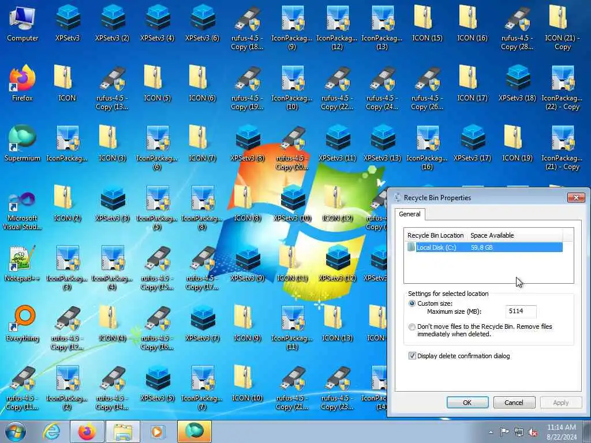The image size is (591, 443).
Task: Click the muted volume tray icon
Action: 533,432
